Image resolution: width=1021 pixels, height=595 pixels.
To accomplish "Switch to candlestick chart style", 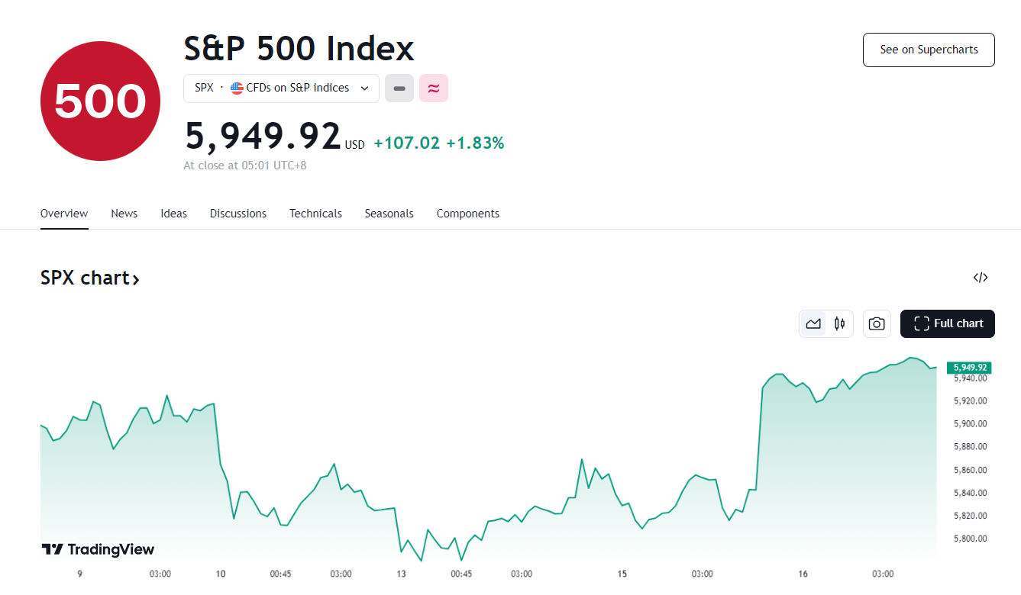I will point(839,323).
